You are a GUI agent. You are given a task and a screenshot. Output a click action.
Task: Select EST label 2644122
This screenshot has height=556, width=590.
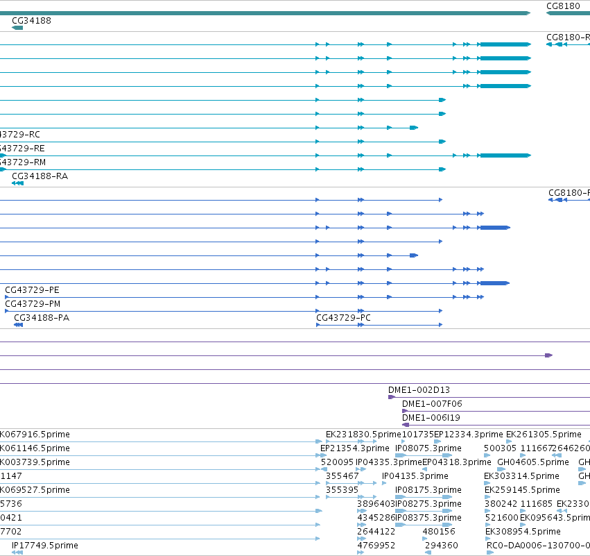coord(376,532)
